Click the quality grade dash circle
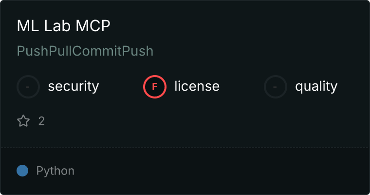The image size is (370, 195). [x=276, y=87]
